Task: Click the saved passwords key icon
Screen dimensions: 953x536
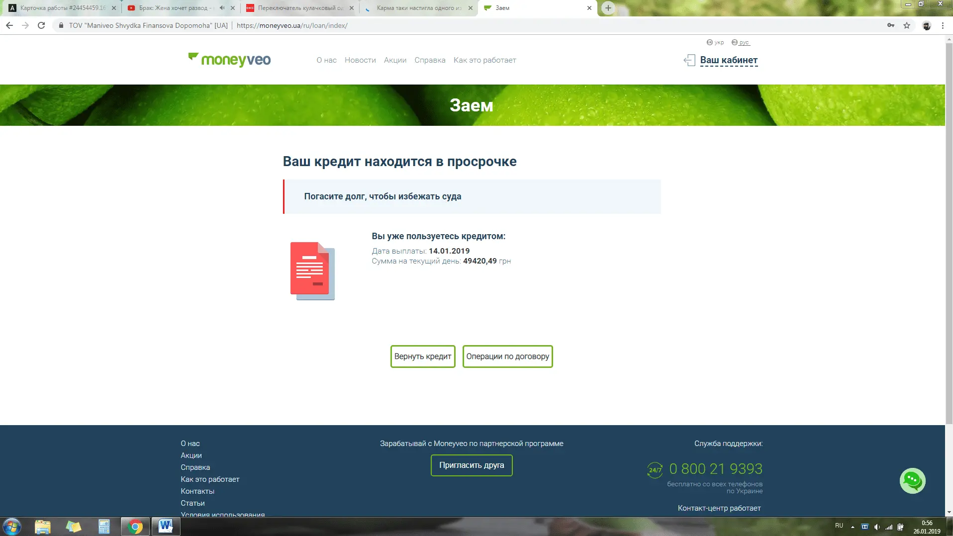Action: pyautogui.click(x=890, y=25)
